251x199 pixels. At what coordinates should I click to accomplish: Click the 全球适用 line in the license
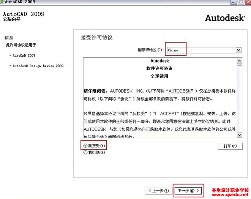[159, 76]
